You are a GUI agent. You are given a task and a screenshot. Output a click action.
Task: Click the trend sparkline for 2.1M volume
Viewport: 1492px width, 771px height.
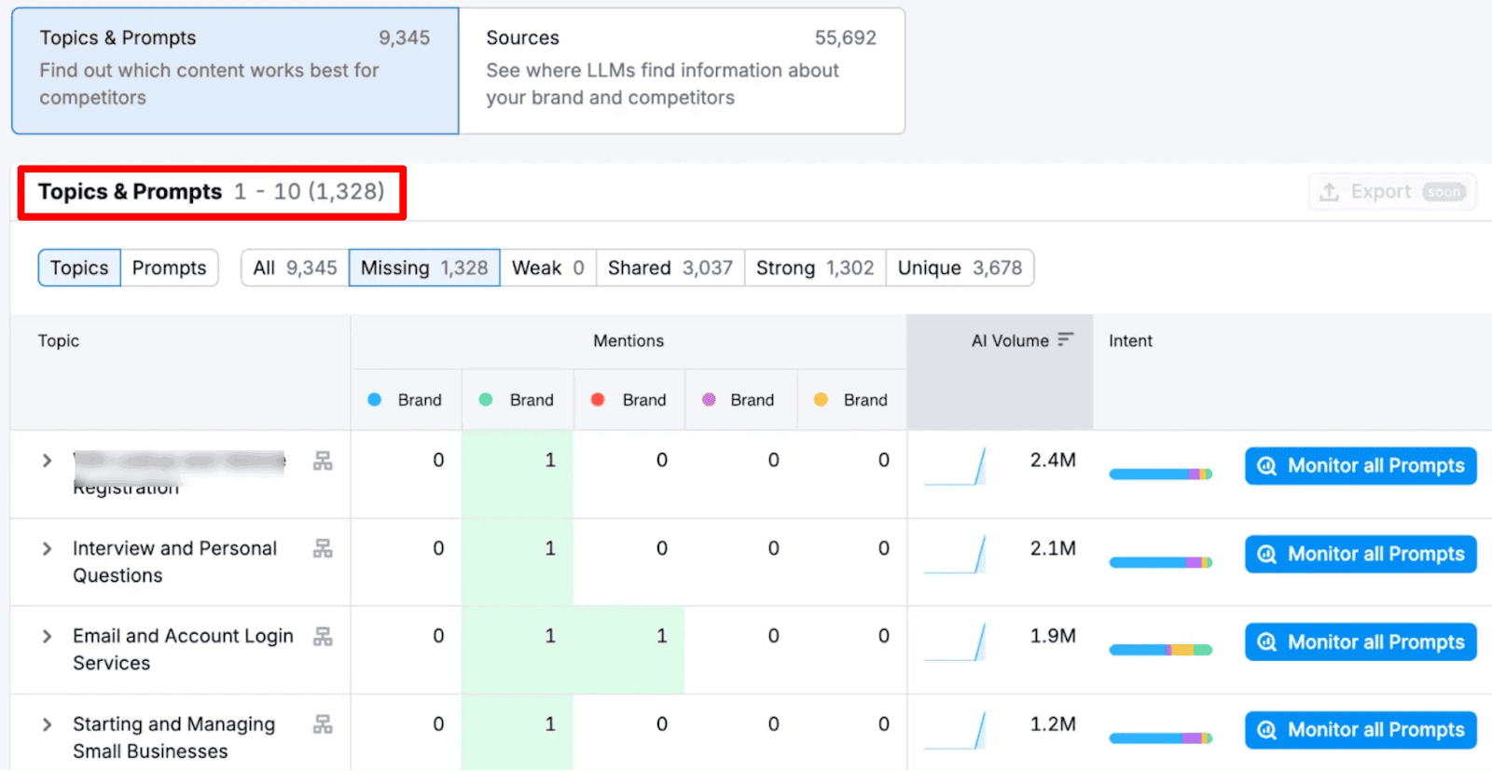tap(955, 555)
